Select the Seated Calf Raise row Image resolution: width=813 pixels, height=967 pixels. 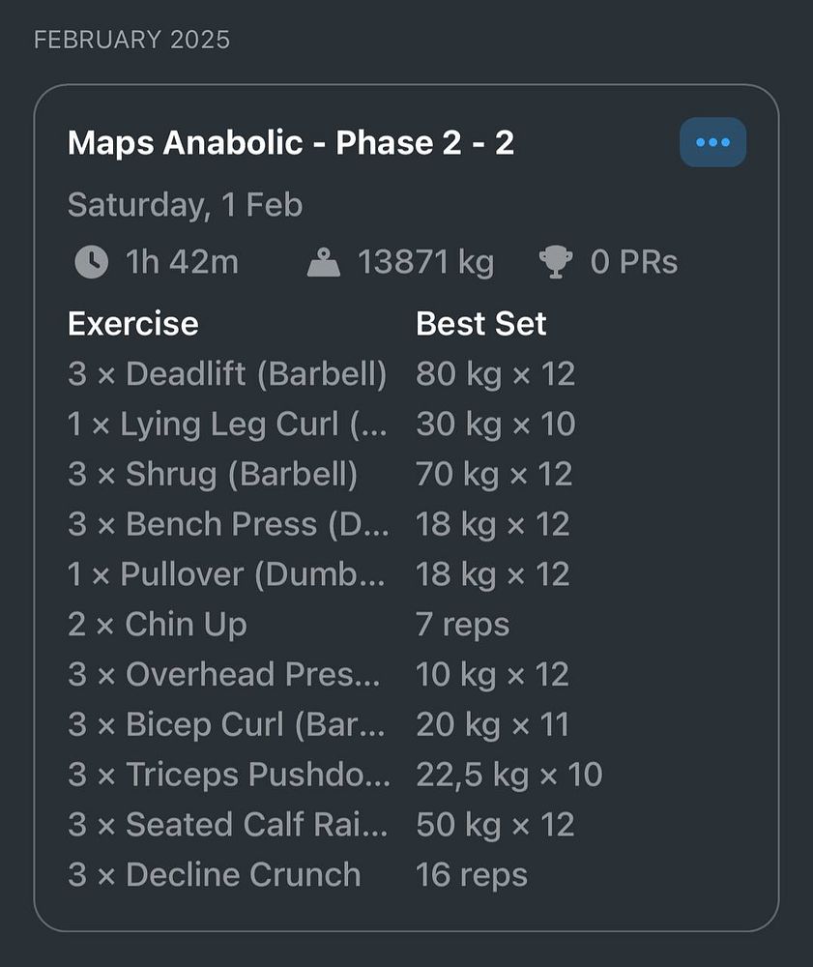pos(228,825)
